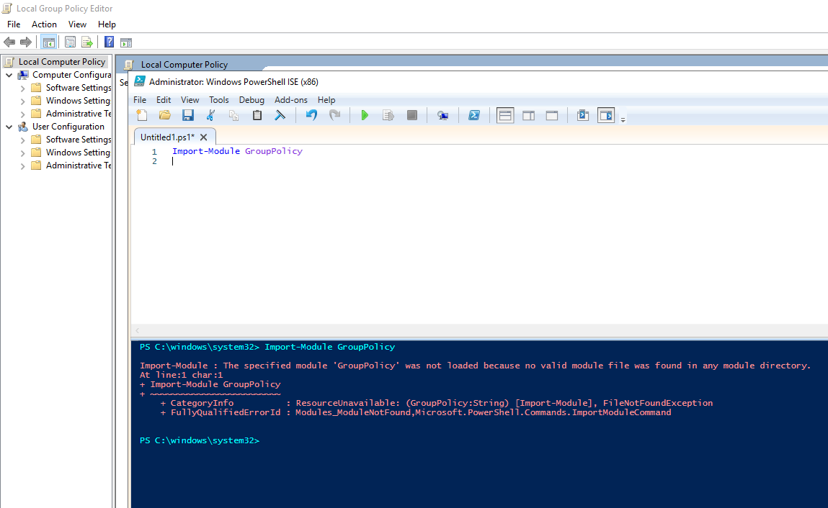
Task: Click script pane horizontal scrollbar left arrow
Action: 138,331
